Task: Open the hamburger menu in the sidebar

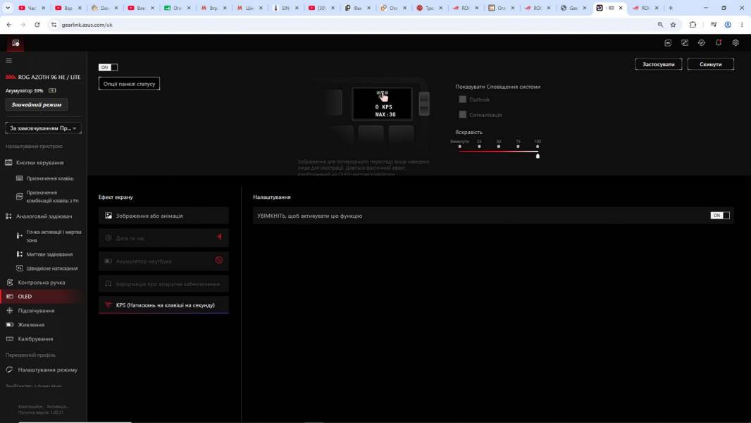Action: click(x=8, y=61)
